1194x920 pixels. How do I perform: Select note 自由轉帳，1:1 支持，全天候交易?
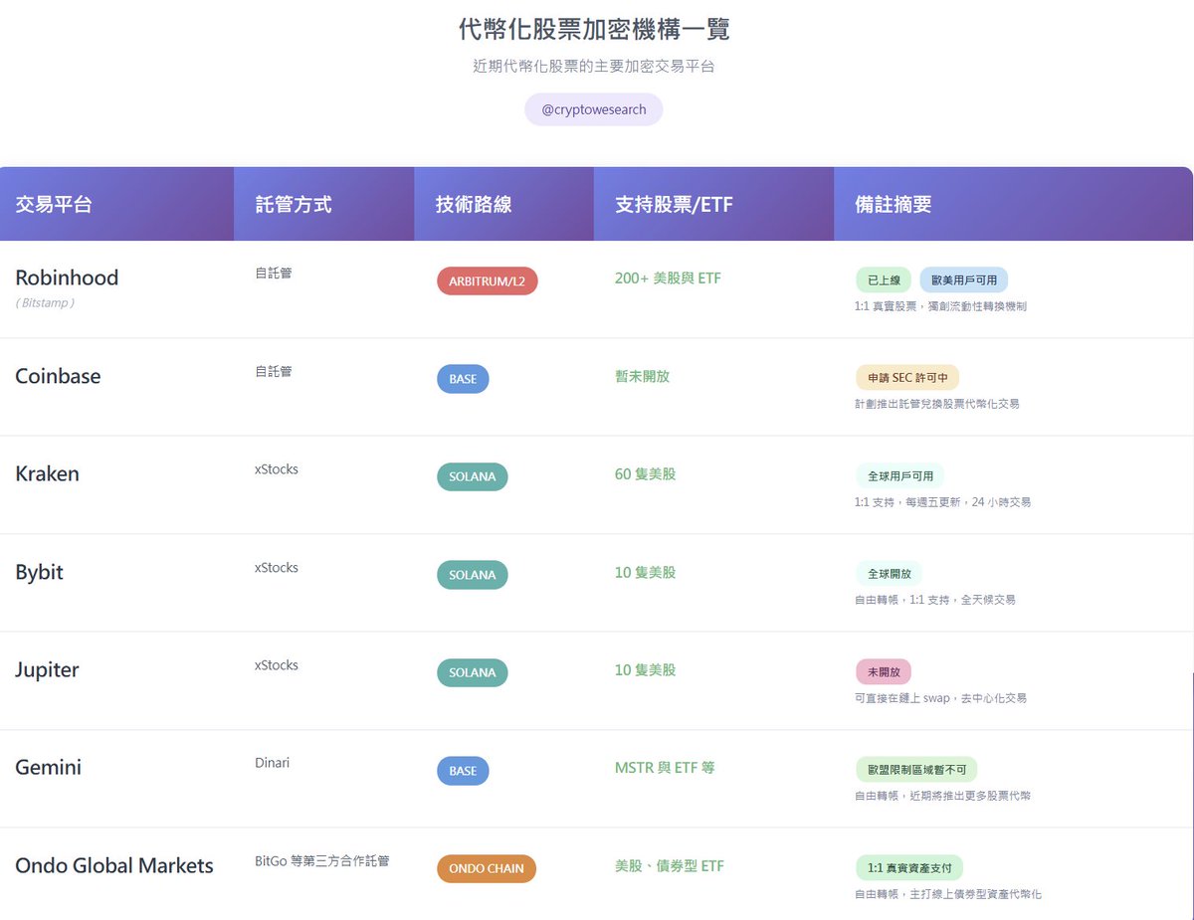pyautogui.click(x=935, y=600)
